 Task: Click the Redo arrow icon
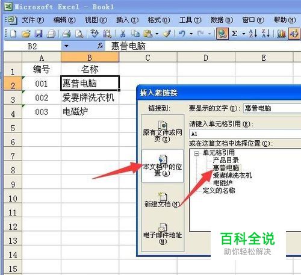(x=200, y=34)
